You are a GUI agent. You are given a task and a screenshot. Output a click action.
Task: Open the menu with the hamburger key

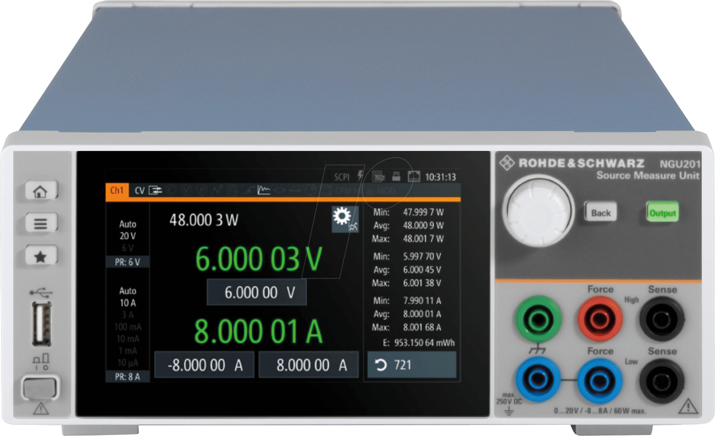click(x=41, y=223)
